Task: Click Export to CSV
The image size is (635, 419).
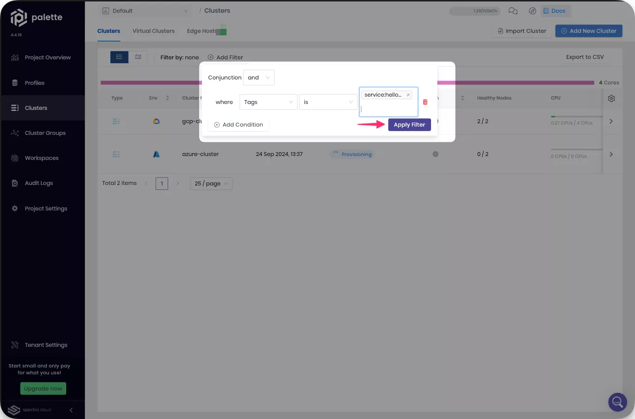Action: 584,57
